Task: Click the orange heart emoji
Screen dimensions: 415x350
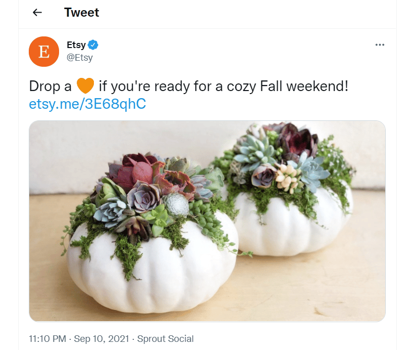Action: coord(85,86)
